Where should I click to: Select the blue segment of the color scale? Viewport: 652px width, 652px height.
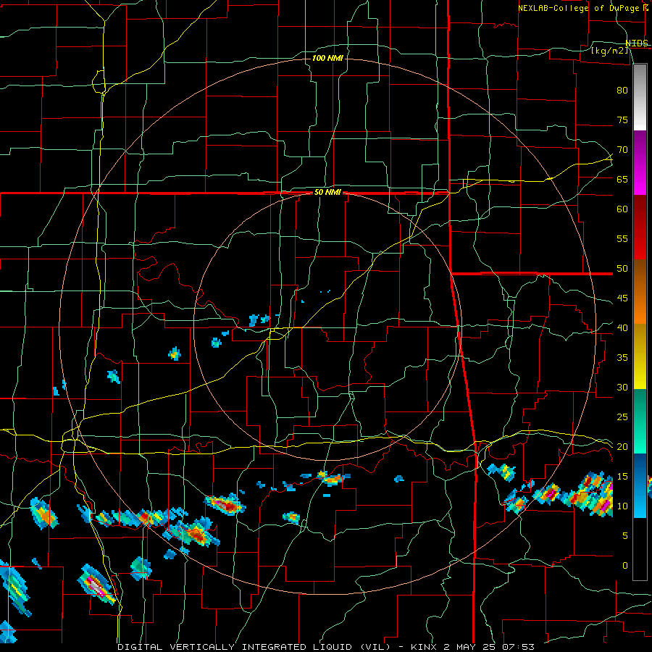pyautogui.click(x=640, y=485)
